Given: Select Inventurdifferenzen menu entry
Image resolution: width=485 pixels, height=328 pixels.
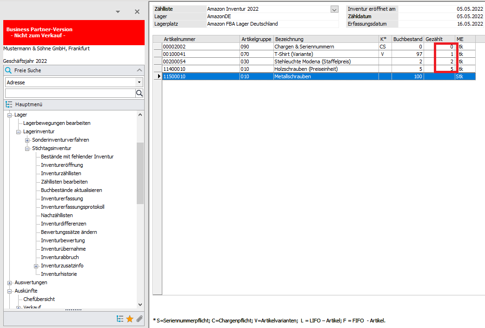Looking at the screenshot, I should click(63, 224).
